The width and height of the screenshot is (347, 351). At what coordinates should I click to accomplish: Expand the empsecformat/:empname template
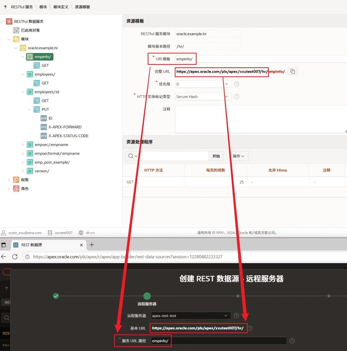[22, 154]
